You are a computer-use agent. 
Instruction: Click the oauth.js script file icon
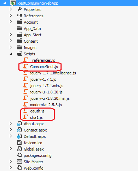pyautogui.click(x=26, y=111)
